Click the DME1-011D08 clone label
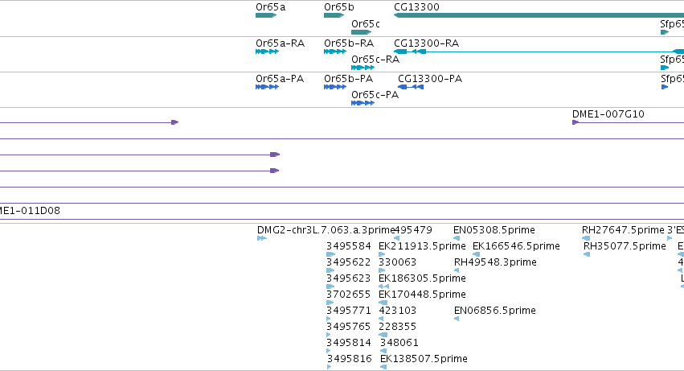Image resolution: width=684 pixels, height=371 pixels. tap(30, 211)
